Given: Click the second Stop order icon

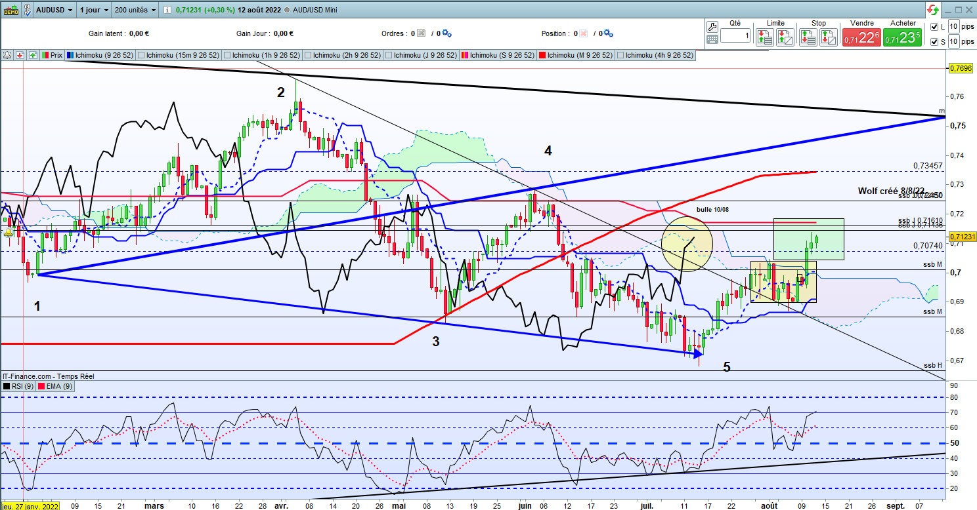Looking at the screenshot, I should click(x=827, y=37).
